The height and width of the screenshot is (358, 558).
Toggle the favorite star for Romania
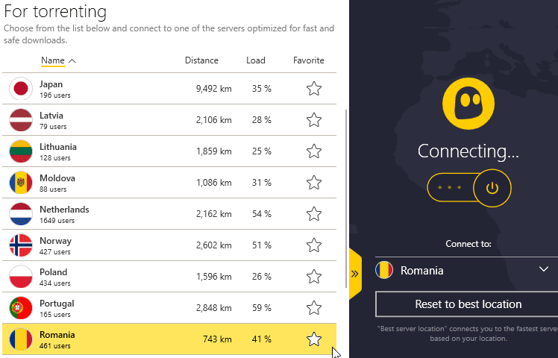tap(314, 339)
